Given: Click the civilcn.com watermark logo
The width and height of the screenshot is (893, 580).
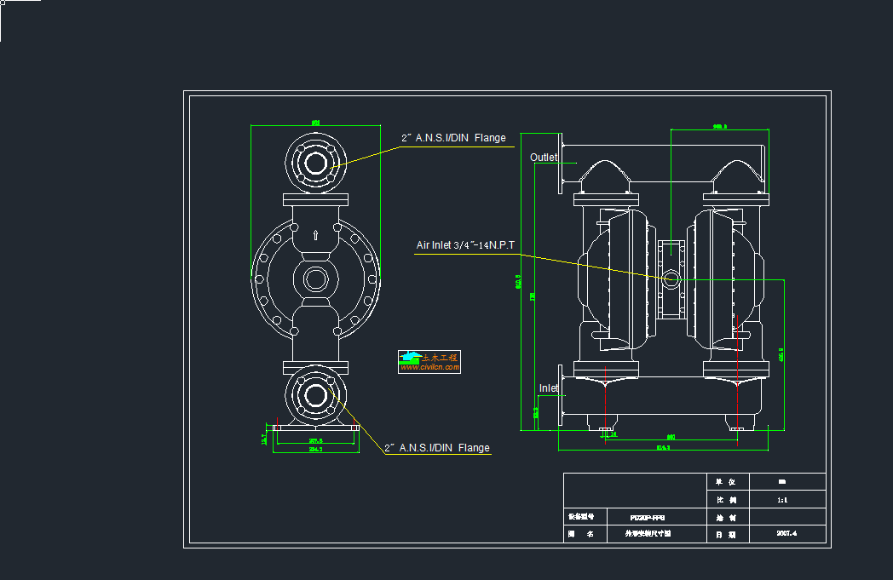Looking at the screenshot, I should coord(430,363).
